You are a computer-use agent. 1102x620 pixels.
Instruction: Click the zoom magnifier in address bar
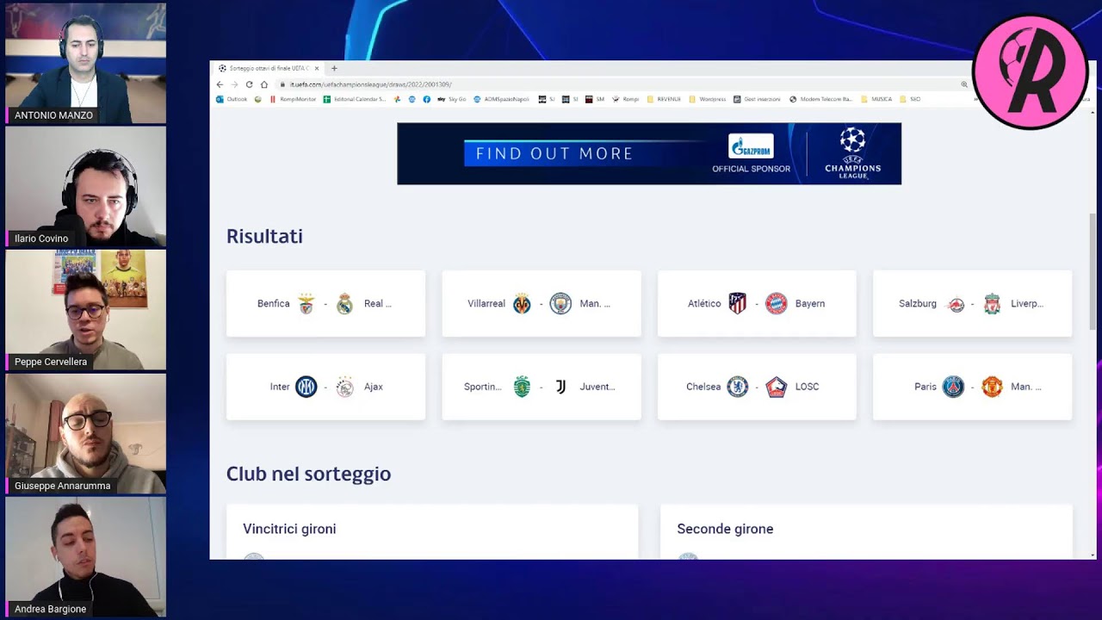click(964, 84)
